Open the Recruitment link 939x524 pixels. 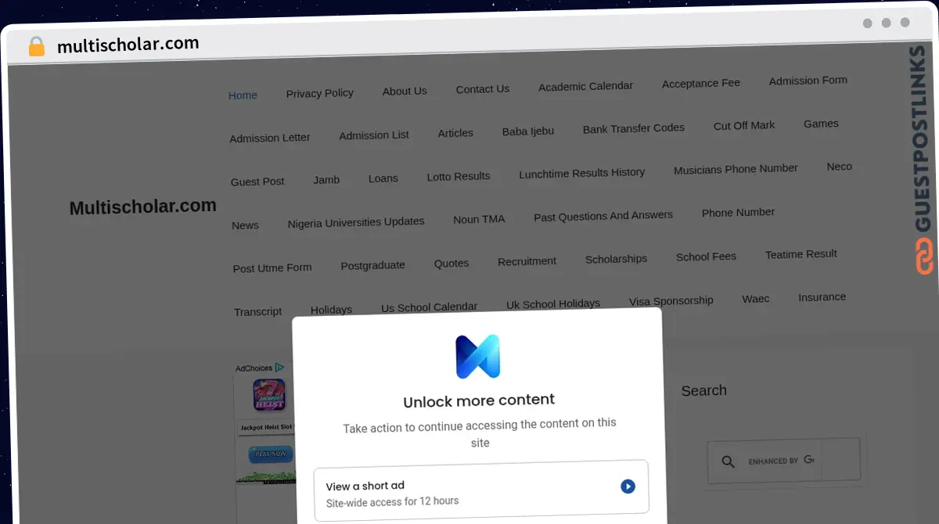527,261
